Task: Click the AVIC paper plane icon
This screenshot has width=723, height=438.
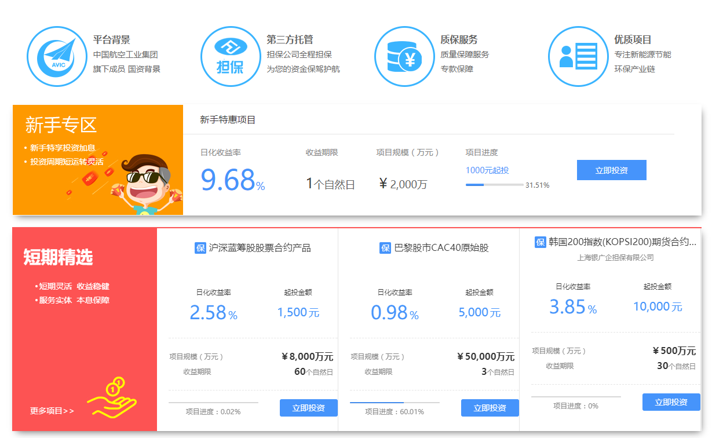Action: [x=56, y=57]
